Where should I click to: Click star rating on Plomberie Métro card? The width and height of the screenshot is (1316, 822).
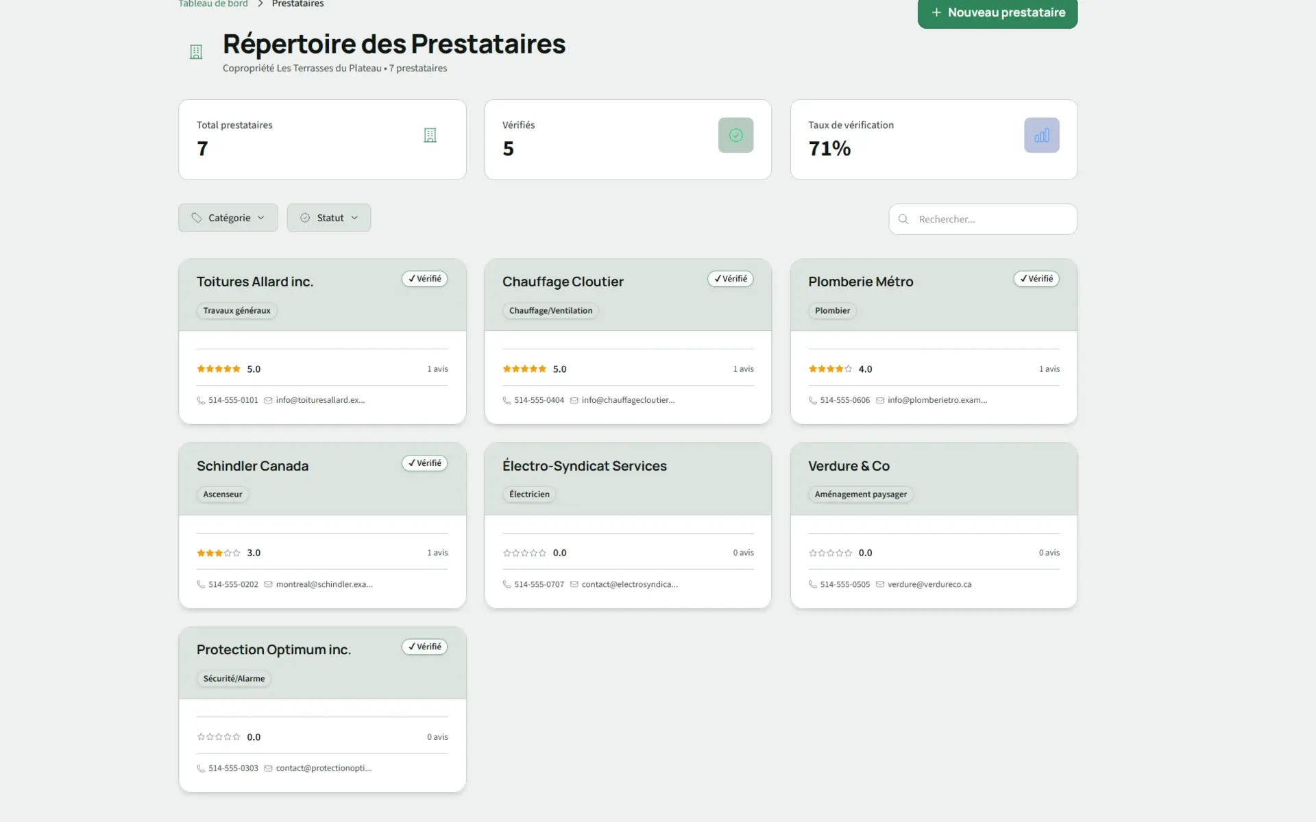829,369
